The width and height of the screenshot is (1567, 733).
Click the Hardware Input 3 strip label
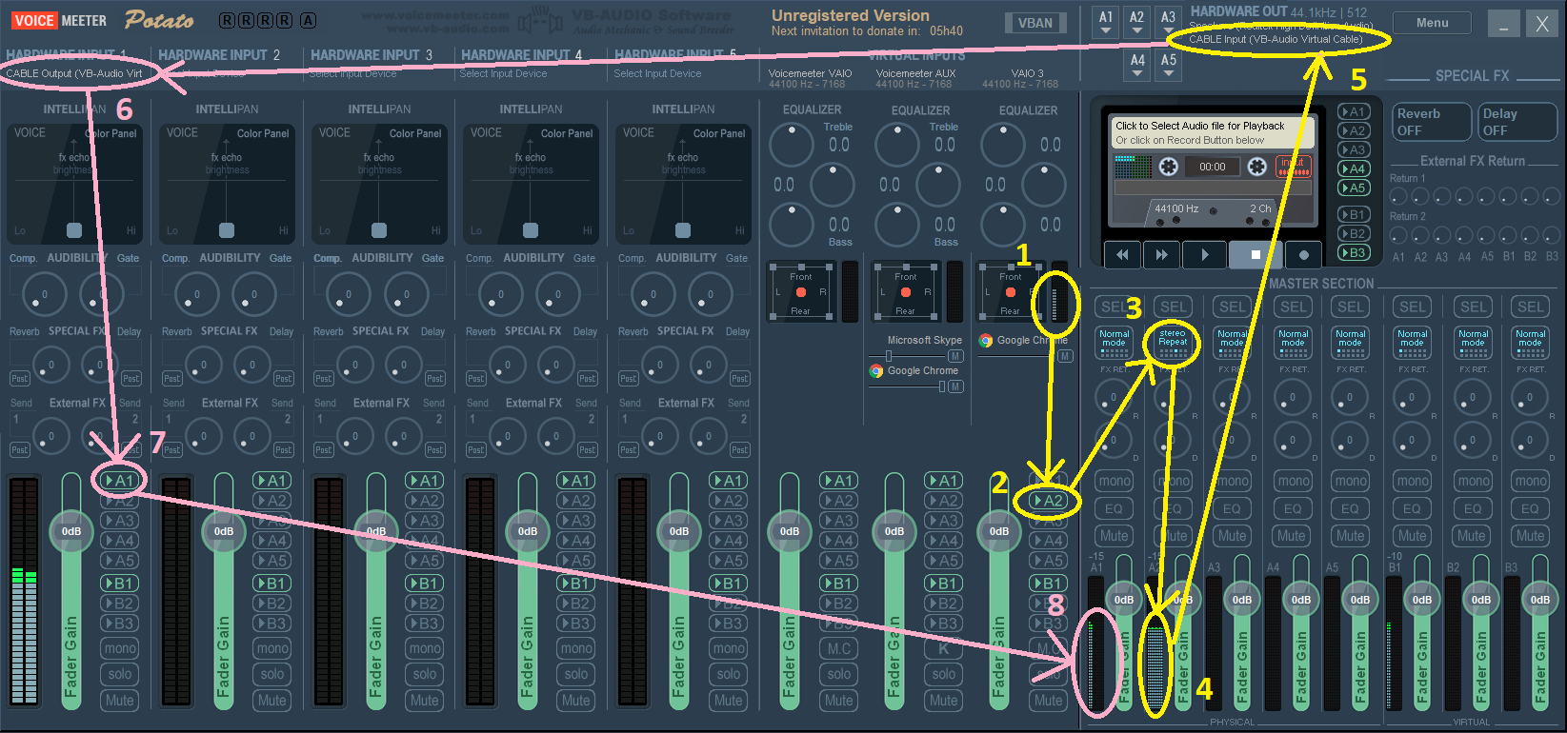372,55
